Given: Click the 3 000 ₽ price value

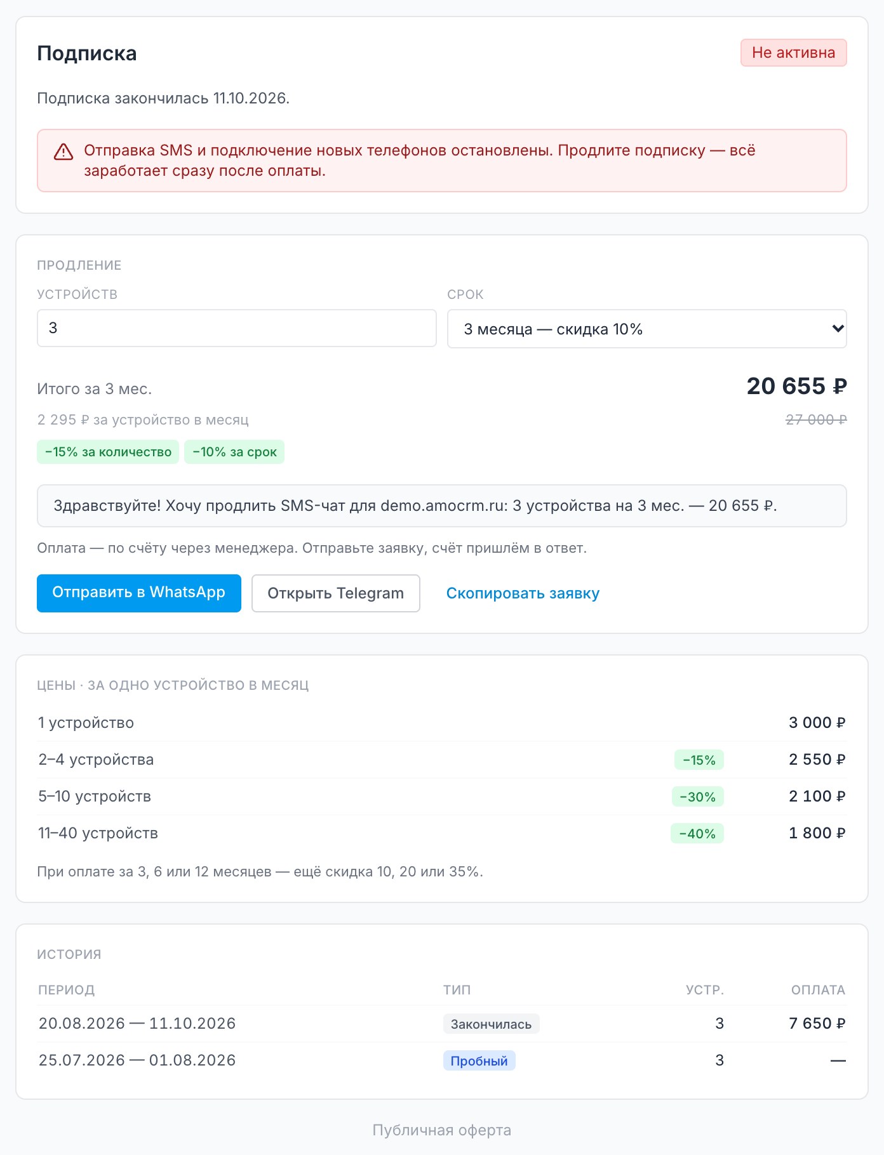Looking at the screenshot, I should 817,723.
